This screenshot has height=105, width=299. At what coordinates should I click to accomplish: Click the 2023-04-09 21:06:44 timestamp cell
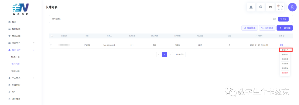click(259, 45)
